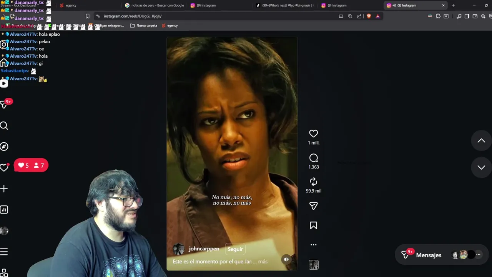Open the zoom magnifier icon in the address bar
492x277 pixels.
coord(350,16)
